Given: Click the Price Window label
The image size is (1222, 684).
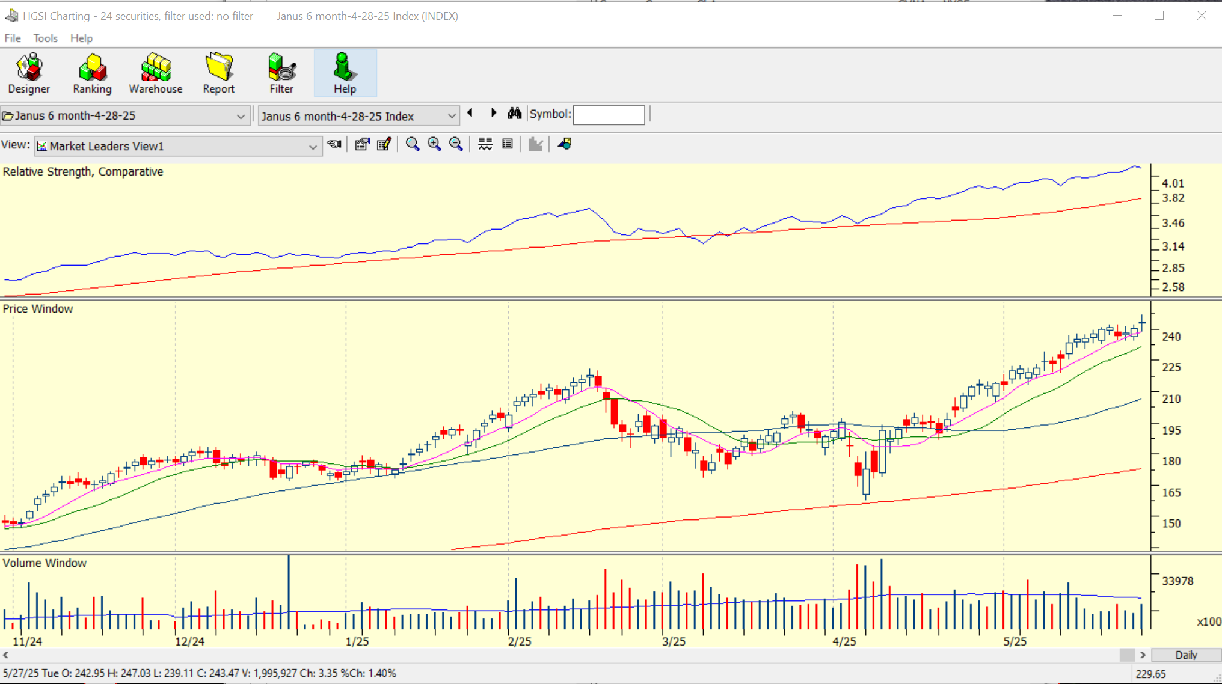Looking at the screenshot, I should 38,309.
